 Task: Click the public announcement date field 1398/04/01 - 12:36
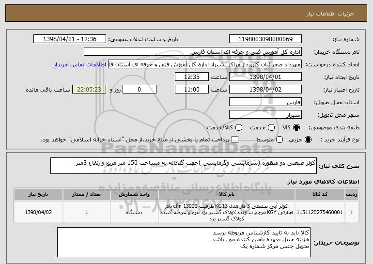click(x=70, y=39)
